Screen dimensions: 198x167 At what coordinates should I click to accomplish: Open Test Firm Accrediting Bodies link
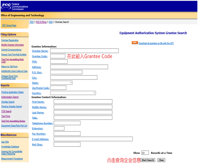[13, 121]
